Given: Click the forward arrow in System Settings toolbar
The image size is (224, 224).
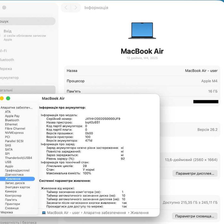Looking at the screenshot, I should point(76,8).
